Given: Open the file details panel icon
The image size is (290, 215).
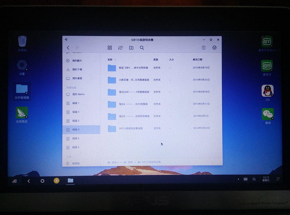Looking at the screenshot, I should tap(204, 48).
